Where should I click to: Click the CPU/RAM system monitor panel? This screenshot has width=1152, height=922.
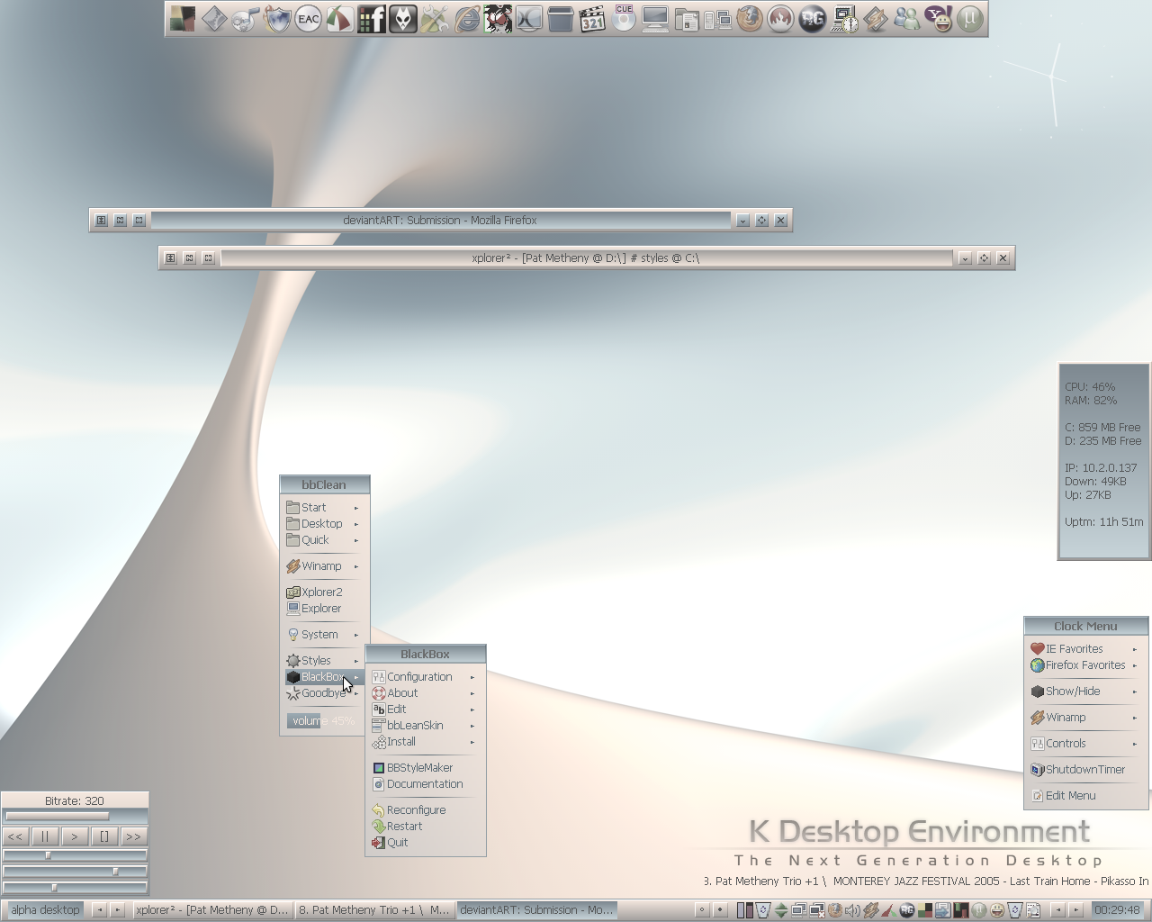click(x=1104, y=462)
